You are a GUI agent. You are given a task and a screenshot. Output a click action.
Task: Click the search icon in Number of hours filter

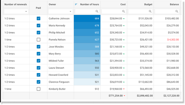97,11
